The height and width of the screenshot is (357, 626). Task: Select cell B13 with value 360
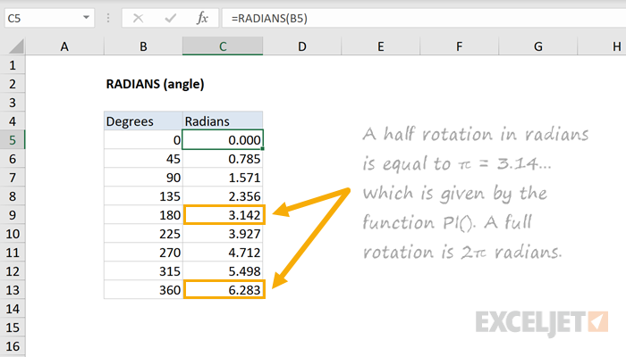[x=143, y=289]
